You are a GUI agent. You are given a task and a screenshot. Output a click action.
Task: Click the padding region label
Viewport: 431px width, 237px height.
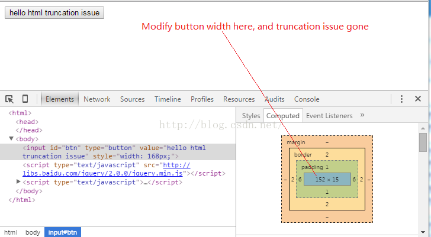pyautogui.click(x=312, y=167)
